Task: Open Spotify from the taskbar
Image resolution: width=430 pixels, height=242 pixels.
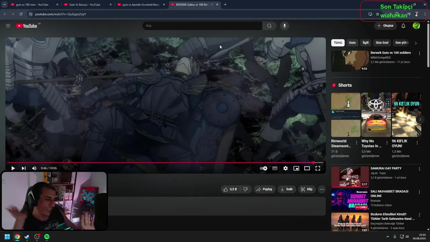Action: [x=47, y=237]
